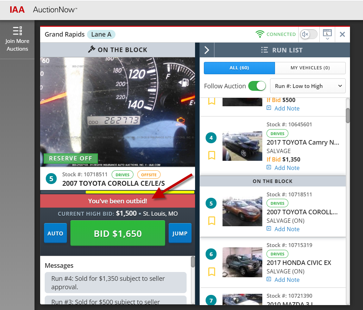The width and height of the screenshot is (363, 310).
Task: Bookmark the 2017 Toyota Camry
Action: click(212, 155)
